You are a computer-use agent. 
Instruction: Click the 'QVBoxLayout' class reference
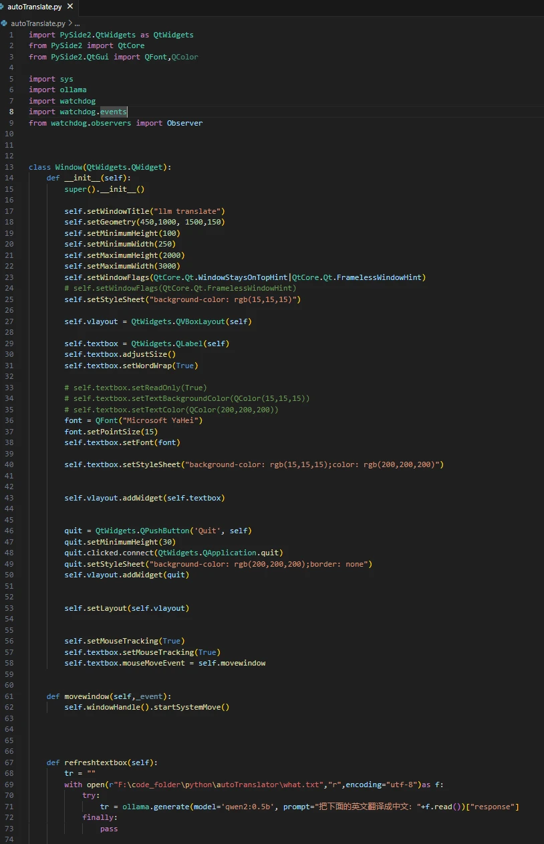(200, 321)
